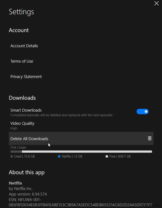Close the Settings panel with the X
The width and height of the screenshot is (162, 208).
(x=156, y=3)
